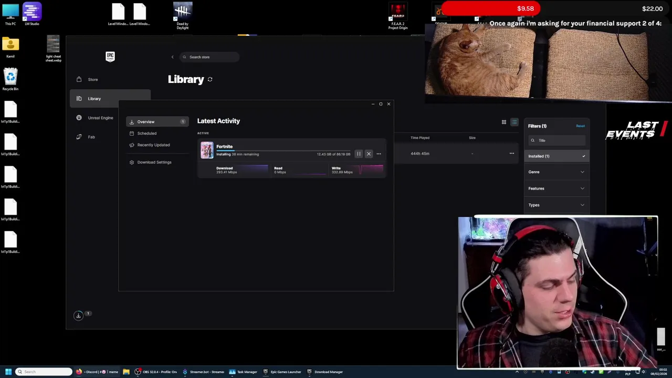Open downloads indicator at launcher bottom-left
The width and height of the screenshot is (672, 378).
[x=78, y=316]
